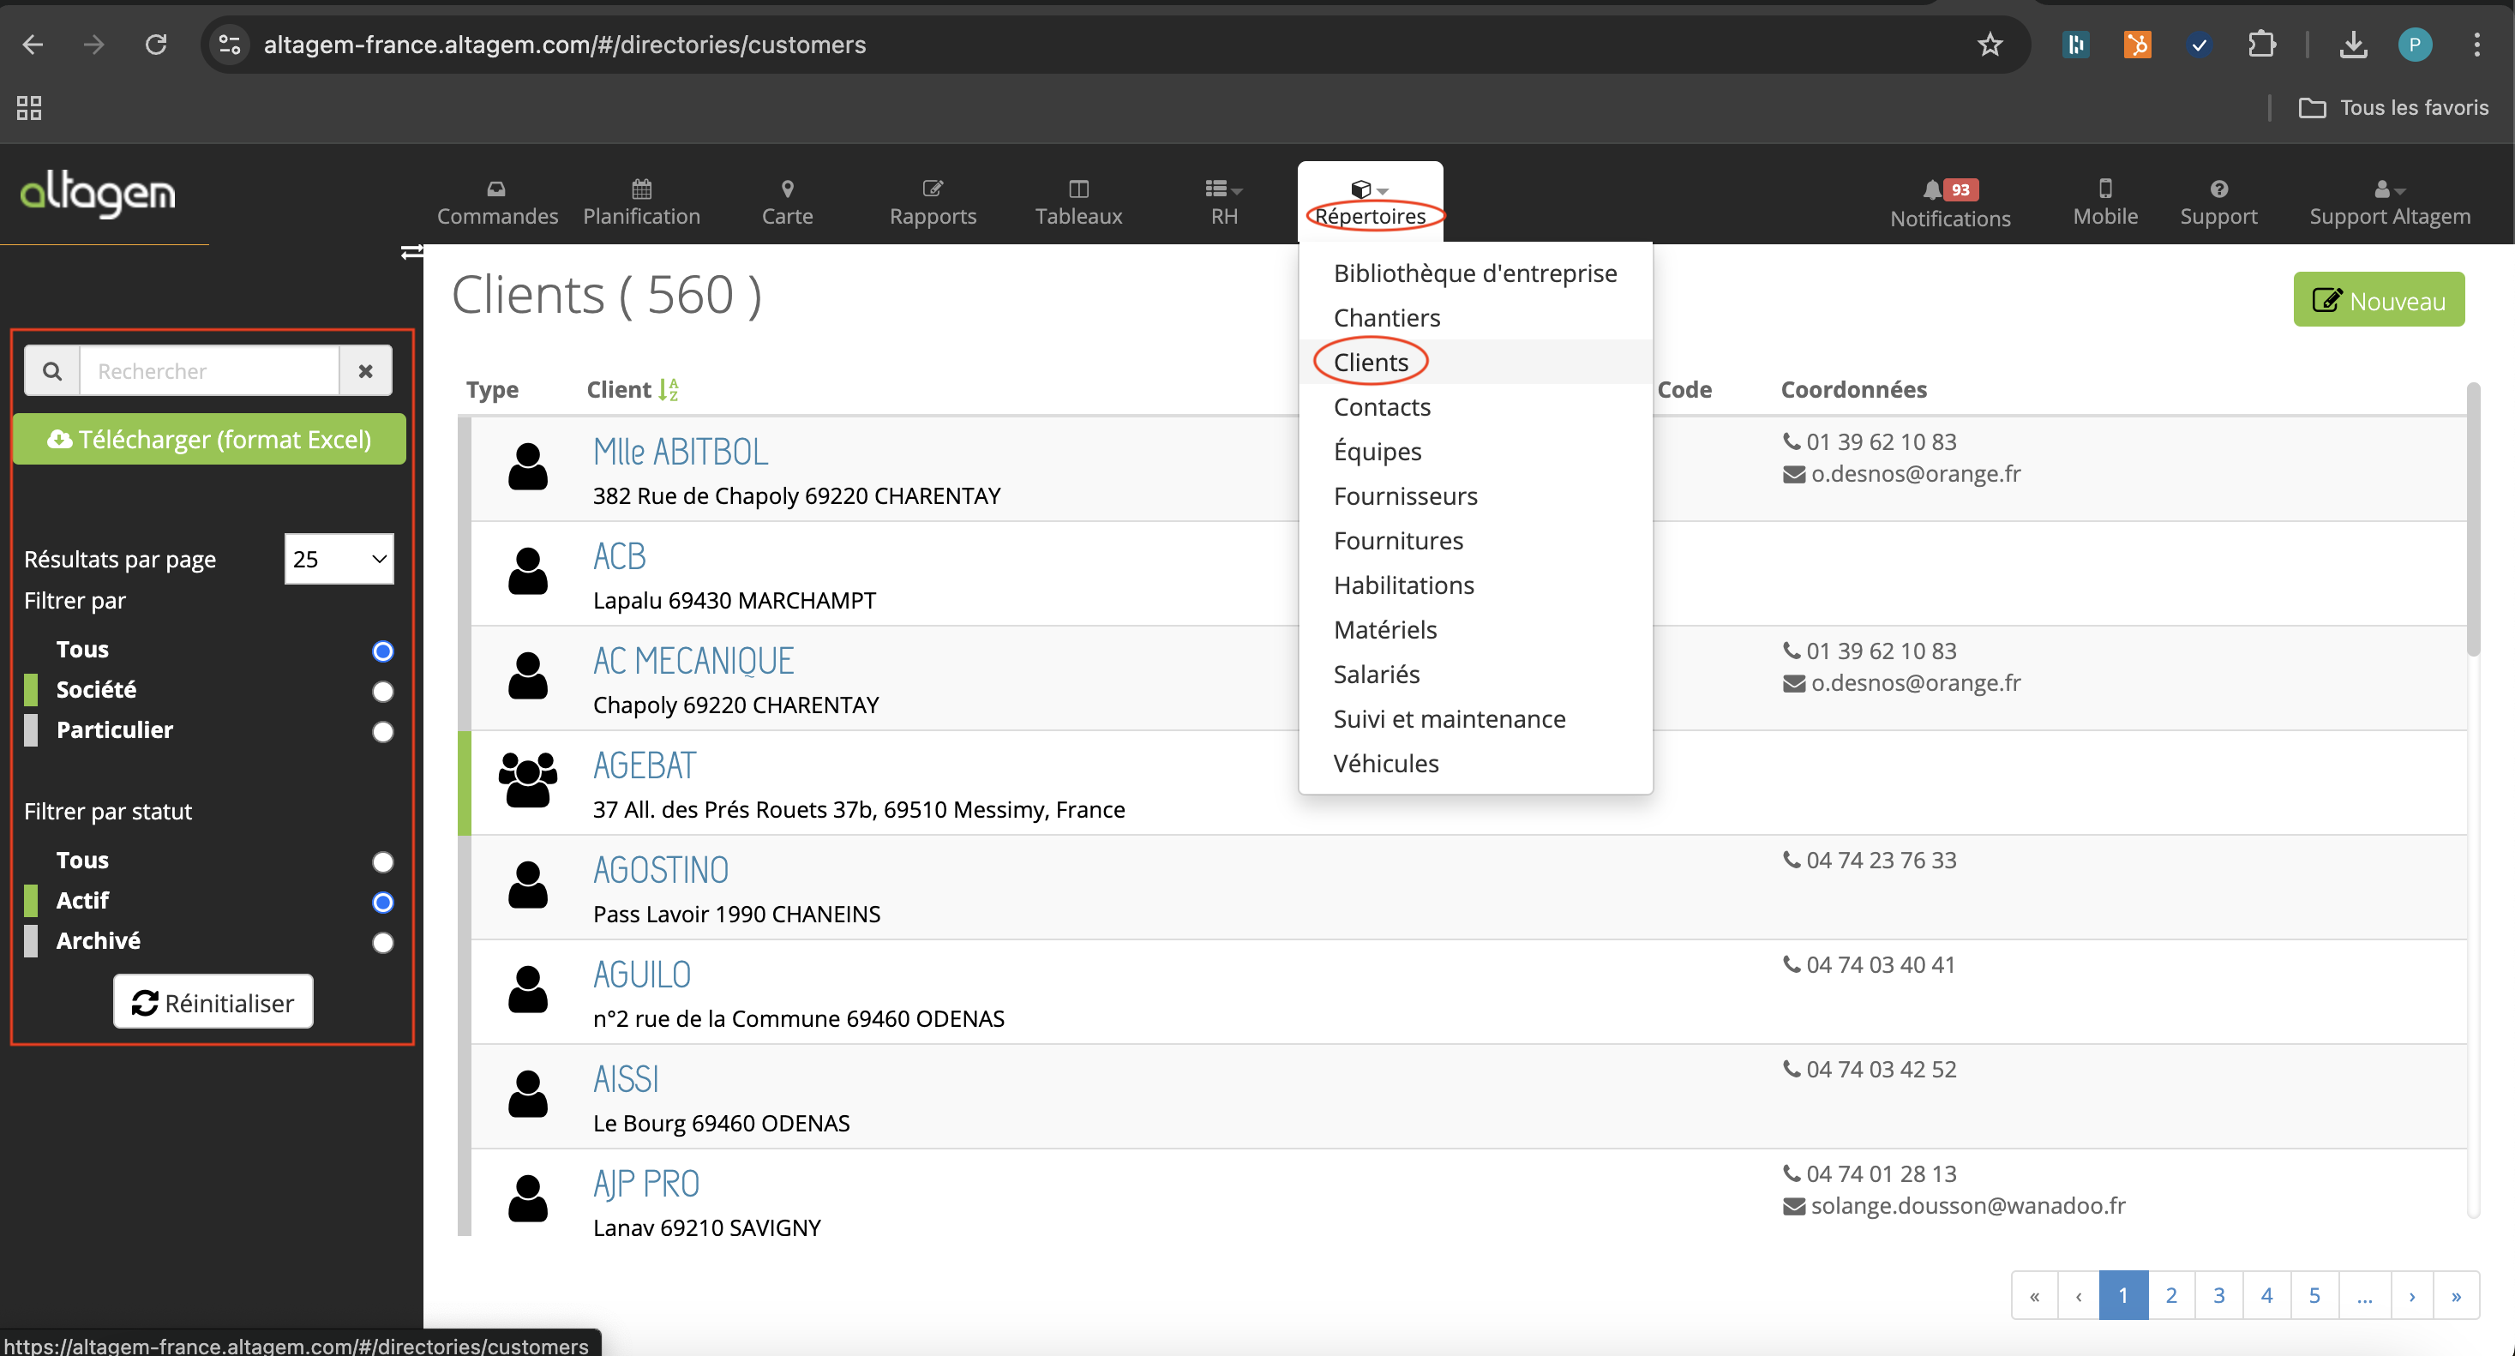Bookmark this page with the star
This screenshot has height=1356, width=2515.
point(1990,44)
